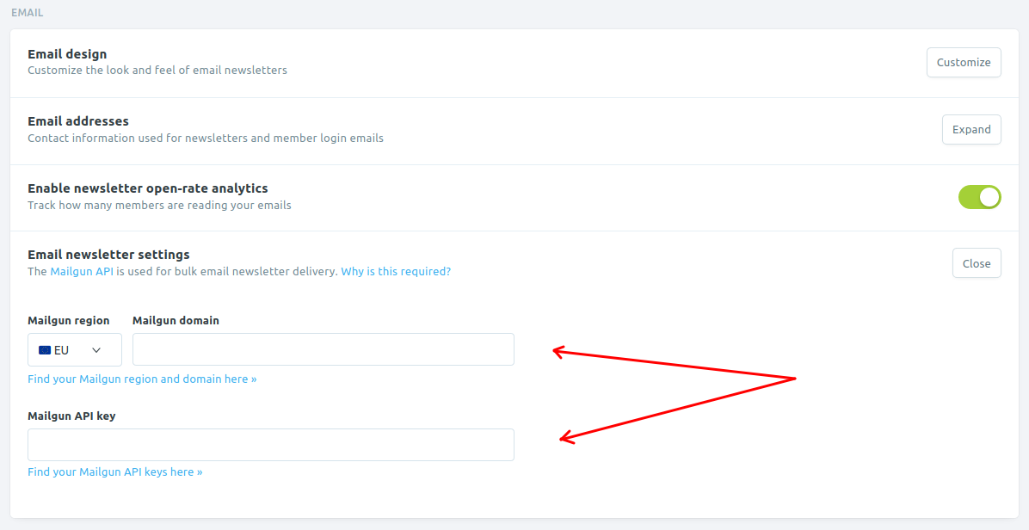Toggle newsletter open-rate analytics switch off
Image resolution: width=1029 pixels, height=530 pixels.
(980, 197)
